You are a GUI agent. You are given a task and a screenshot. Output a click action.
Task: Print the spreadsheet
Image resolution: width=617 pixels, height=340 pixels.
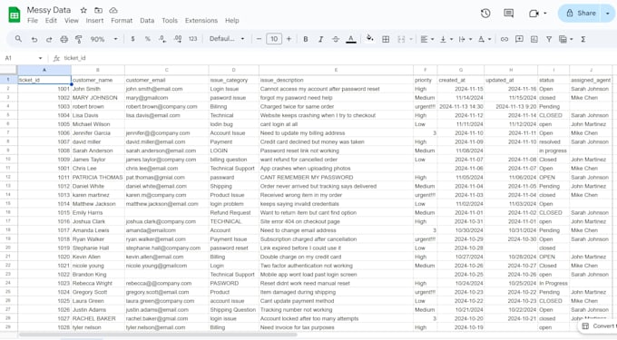64,39
